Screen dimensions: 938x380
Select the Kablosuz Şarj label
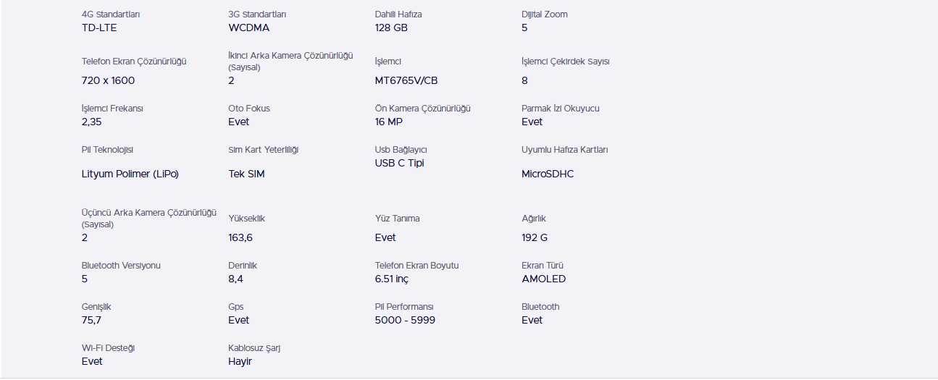click(254, 348)
